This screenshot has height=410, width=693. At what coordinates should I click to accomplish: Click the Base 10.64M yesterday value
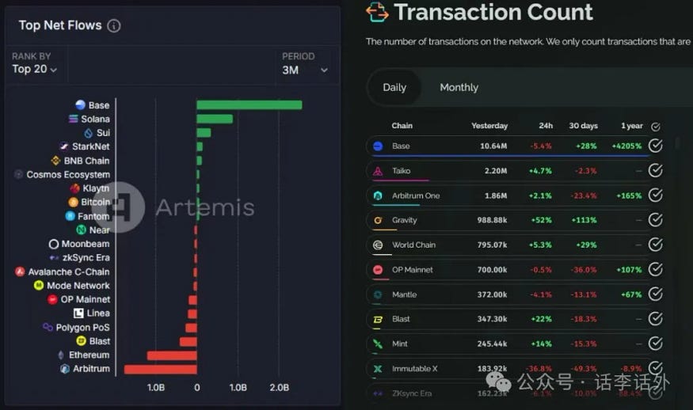click(493, 146)
